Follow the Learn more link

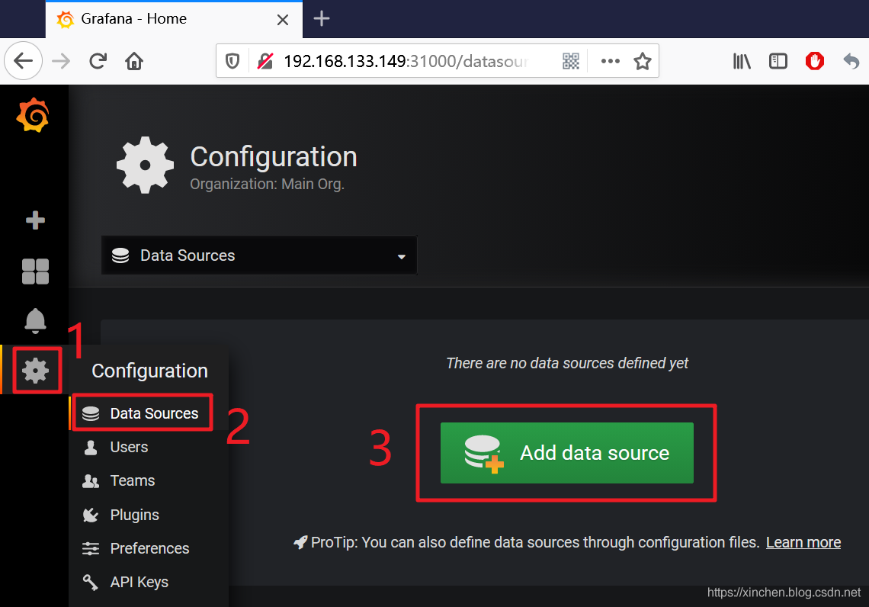click(x=803, y=542)
